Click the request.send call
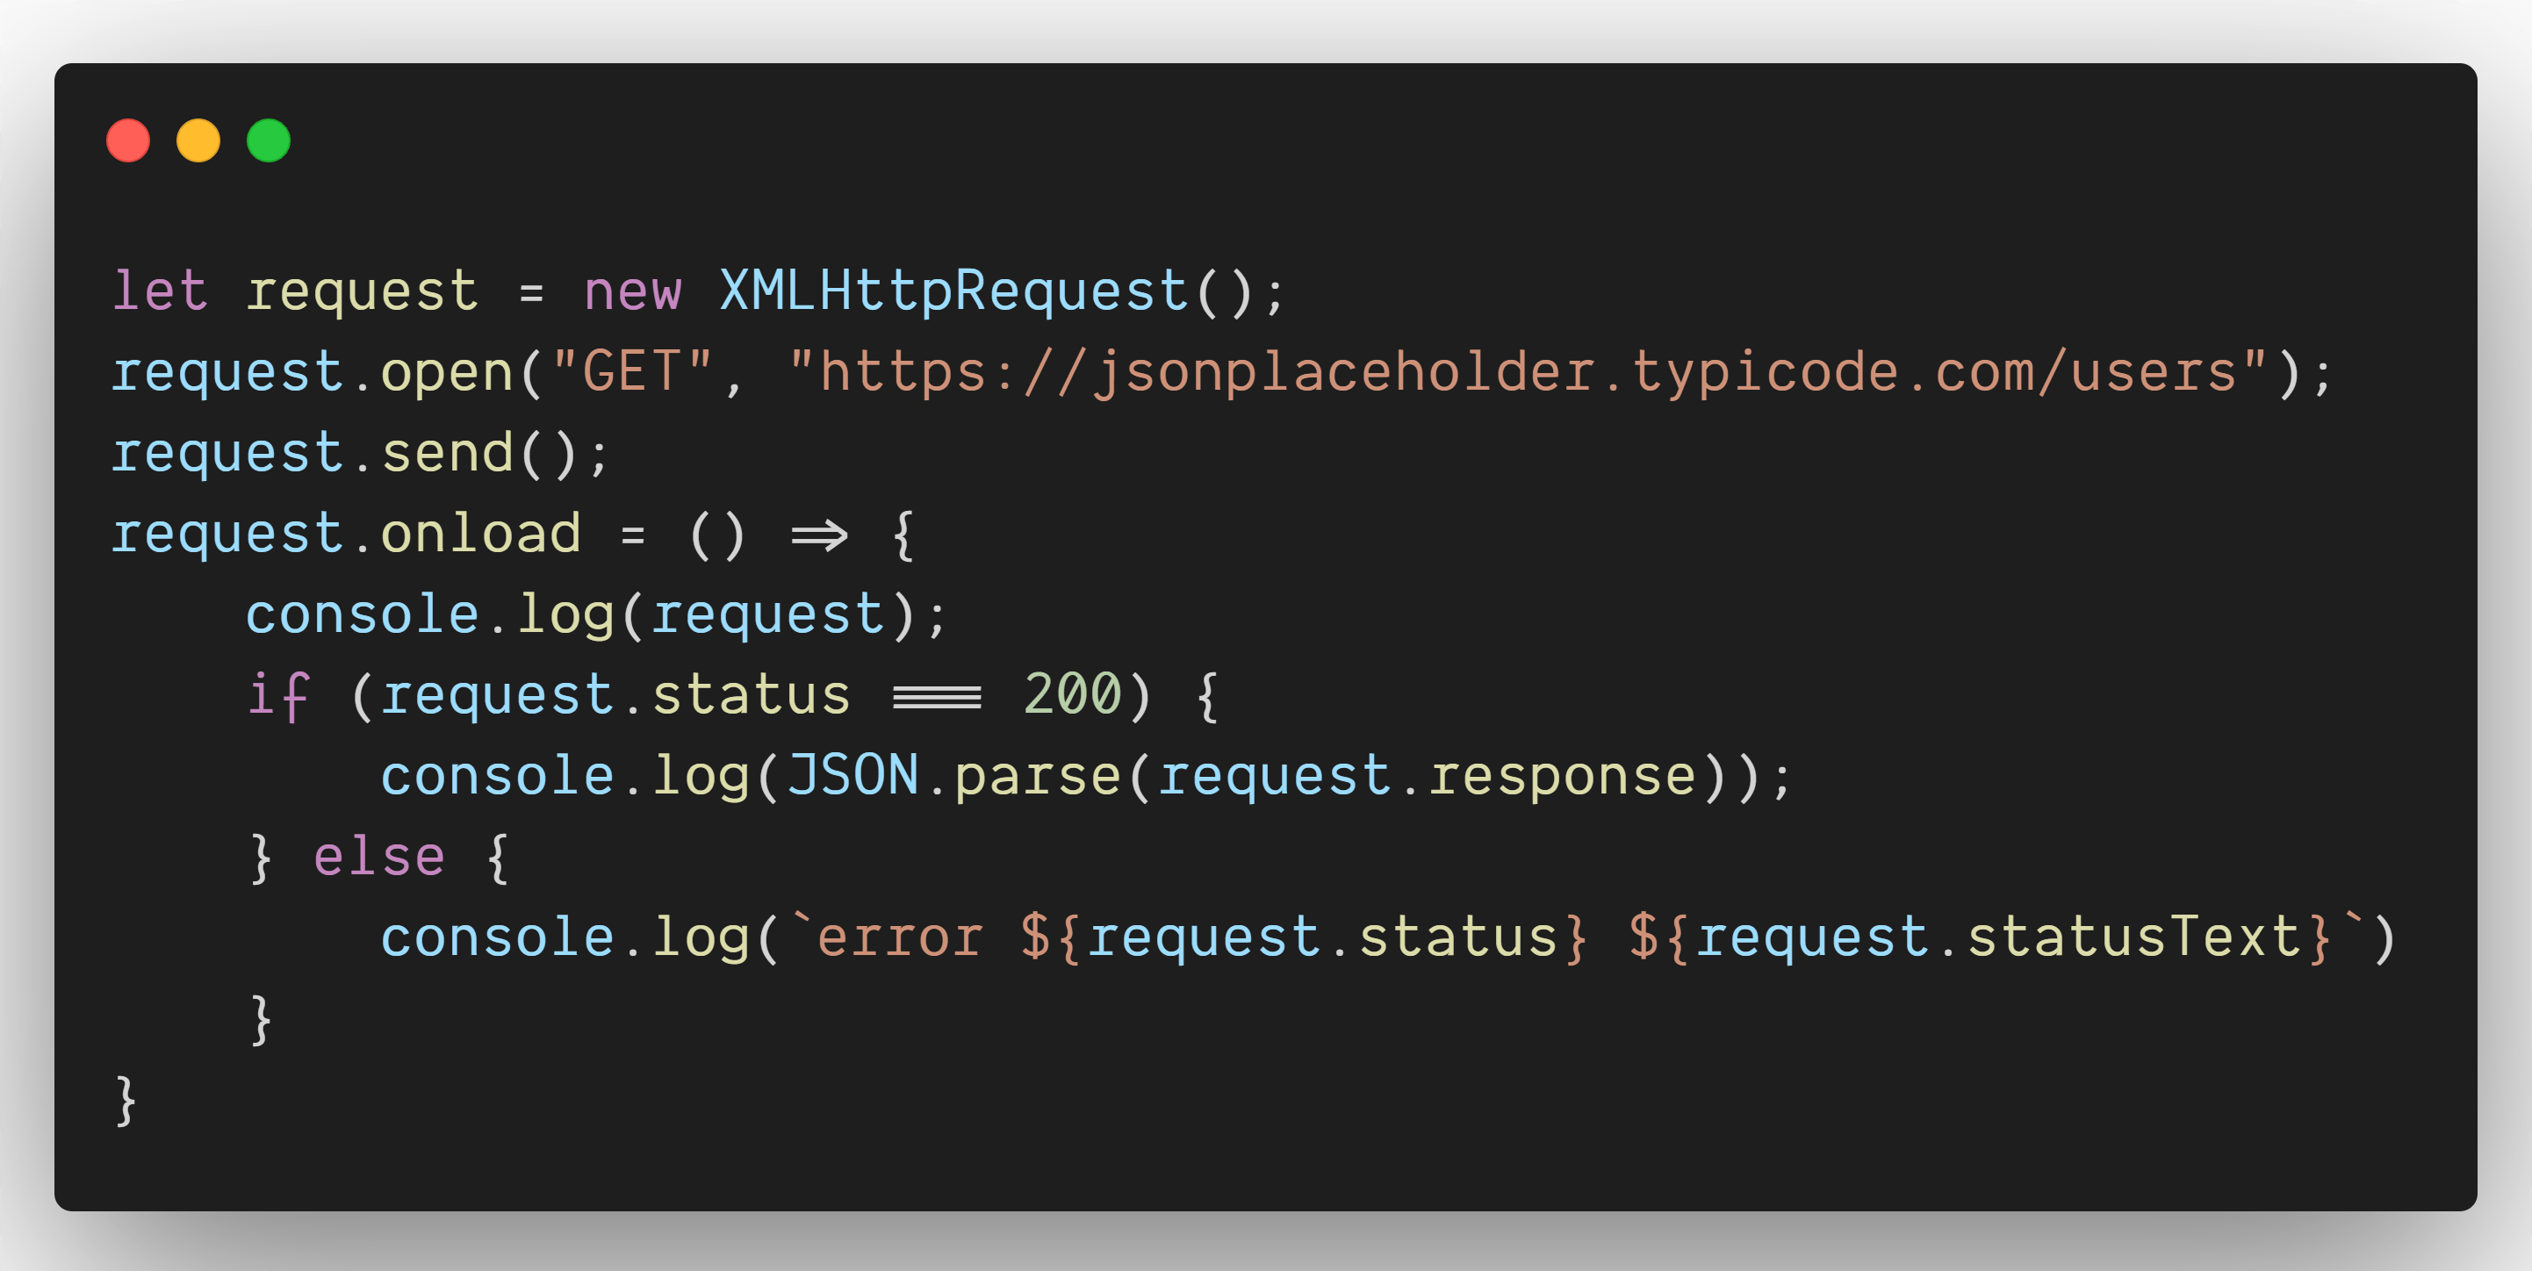 pos(360,453)
